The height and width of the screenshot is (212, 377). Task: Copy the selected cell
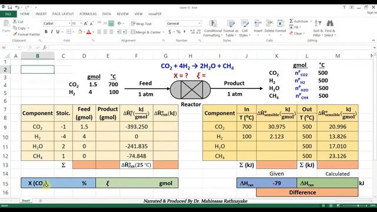click(19, 28)
